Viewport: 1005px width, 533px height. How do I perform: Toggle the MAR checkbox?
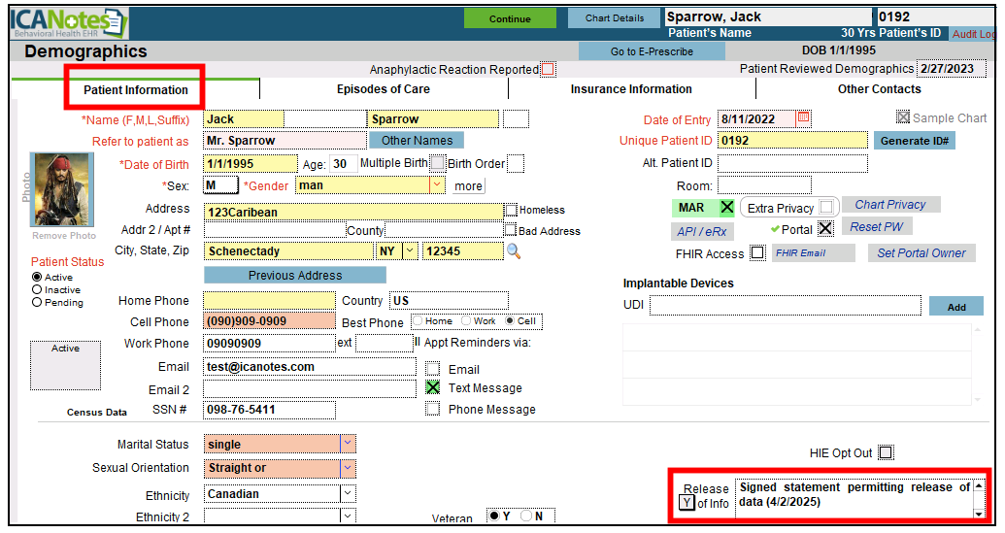click(726, 208)
